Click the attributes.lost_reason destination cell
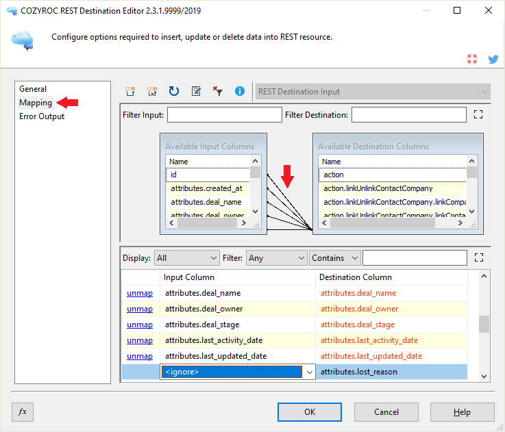Viewport: 505px width, 432px height. (392, 372)
